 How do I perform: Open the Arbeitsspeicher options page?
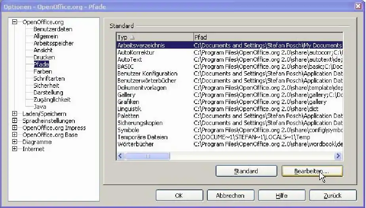pyautogui.click(x=53, y=43)
